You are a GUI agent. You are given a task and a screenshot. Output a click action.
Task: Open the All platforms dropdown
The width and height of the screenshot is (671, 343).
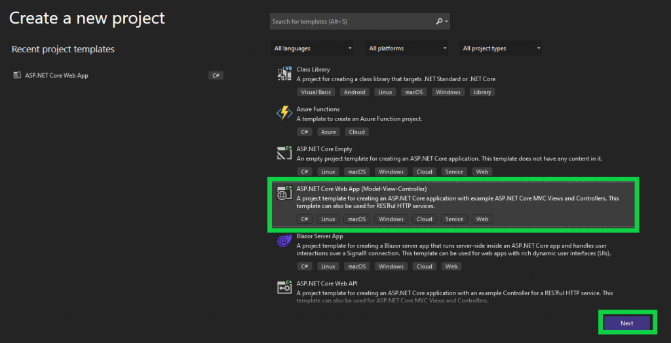point(407,48)
